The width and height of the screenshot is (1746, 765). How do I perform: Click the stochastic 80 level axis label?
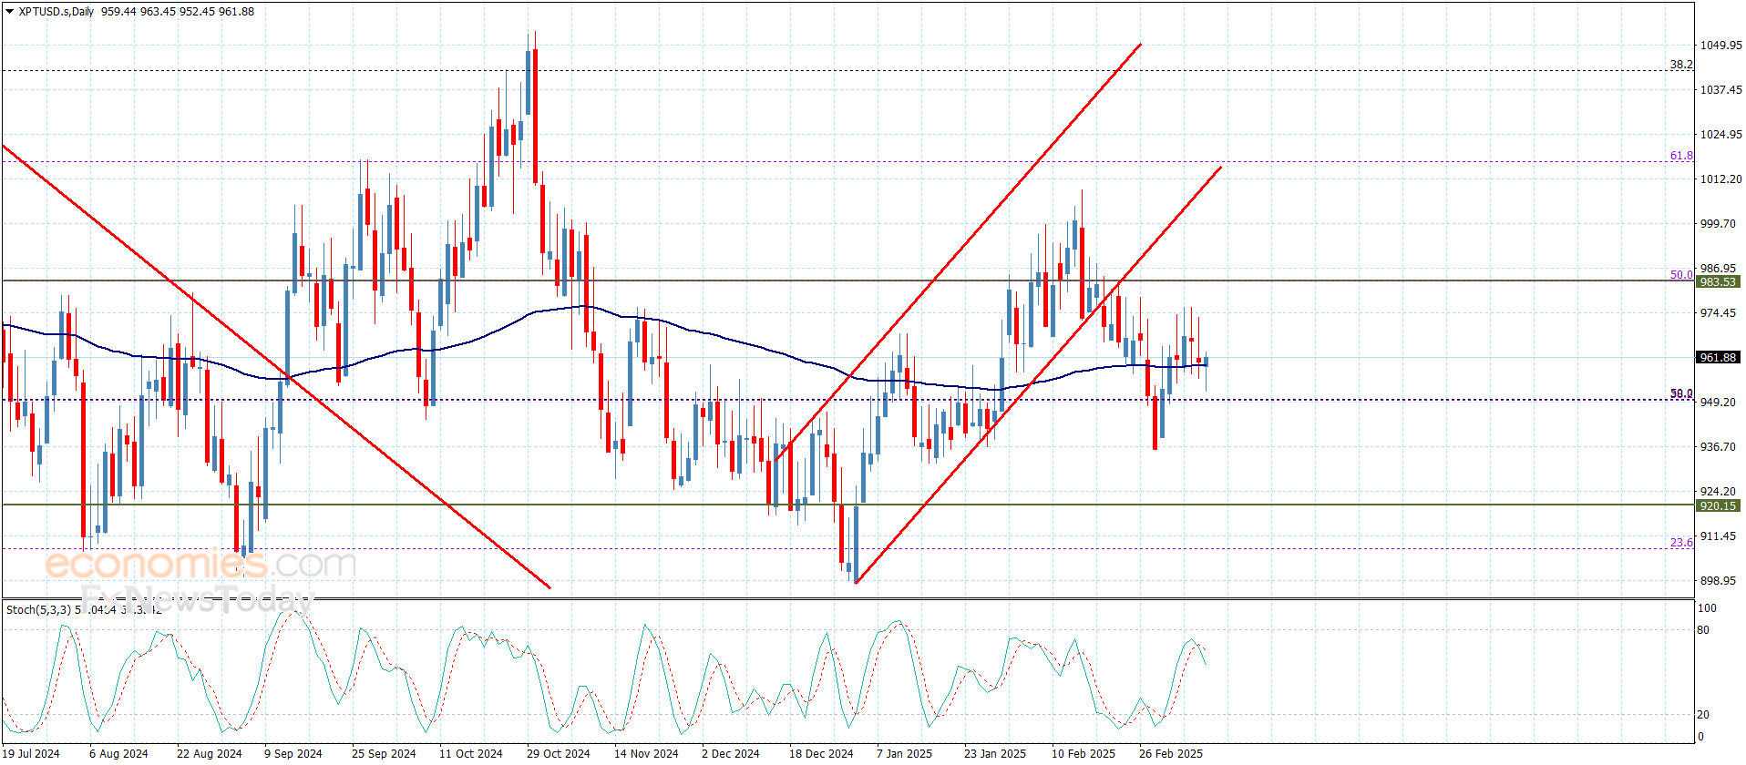tap(1703, 630)
